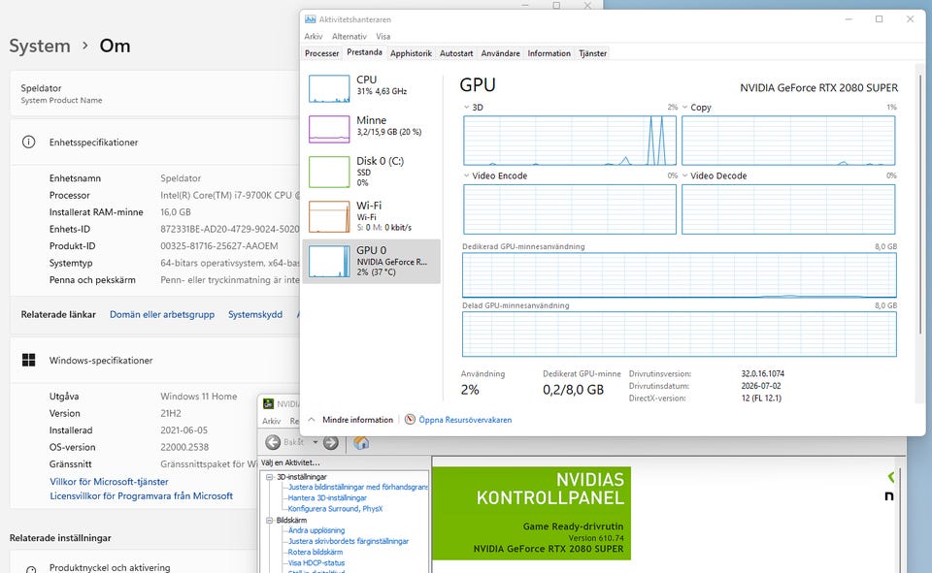Image resolution: width=932 pixels, height=573 pixels.
Task: Open the Systemskydd link
Action: click(x=255, y=315)
